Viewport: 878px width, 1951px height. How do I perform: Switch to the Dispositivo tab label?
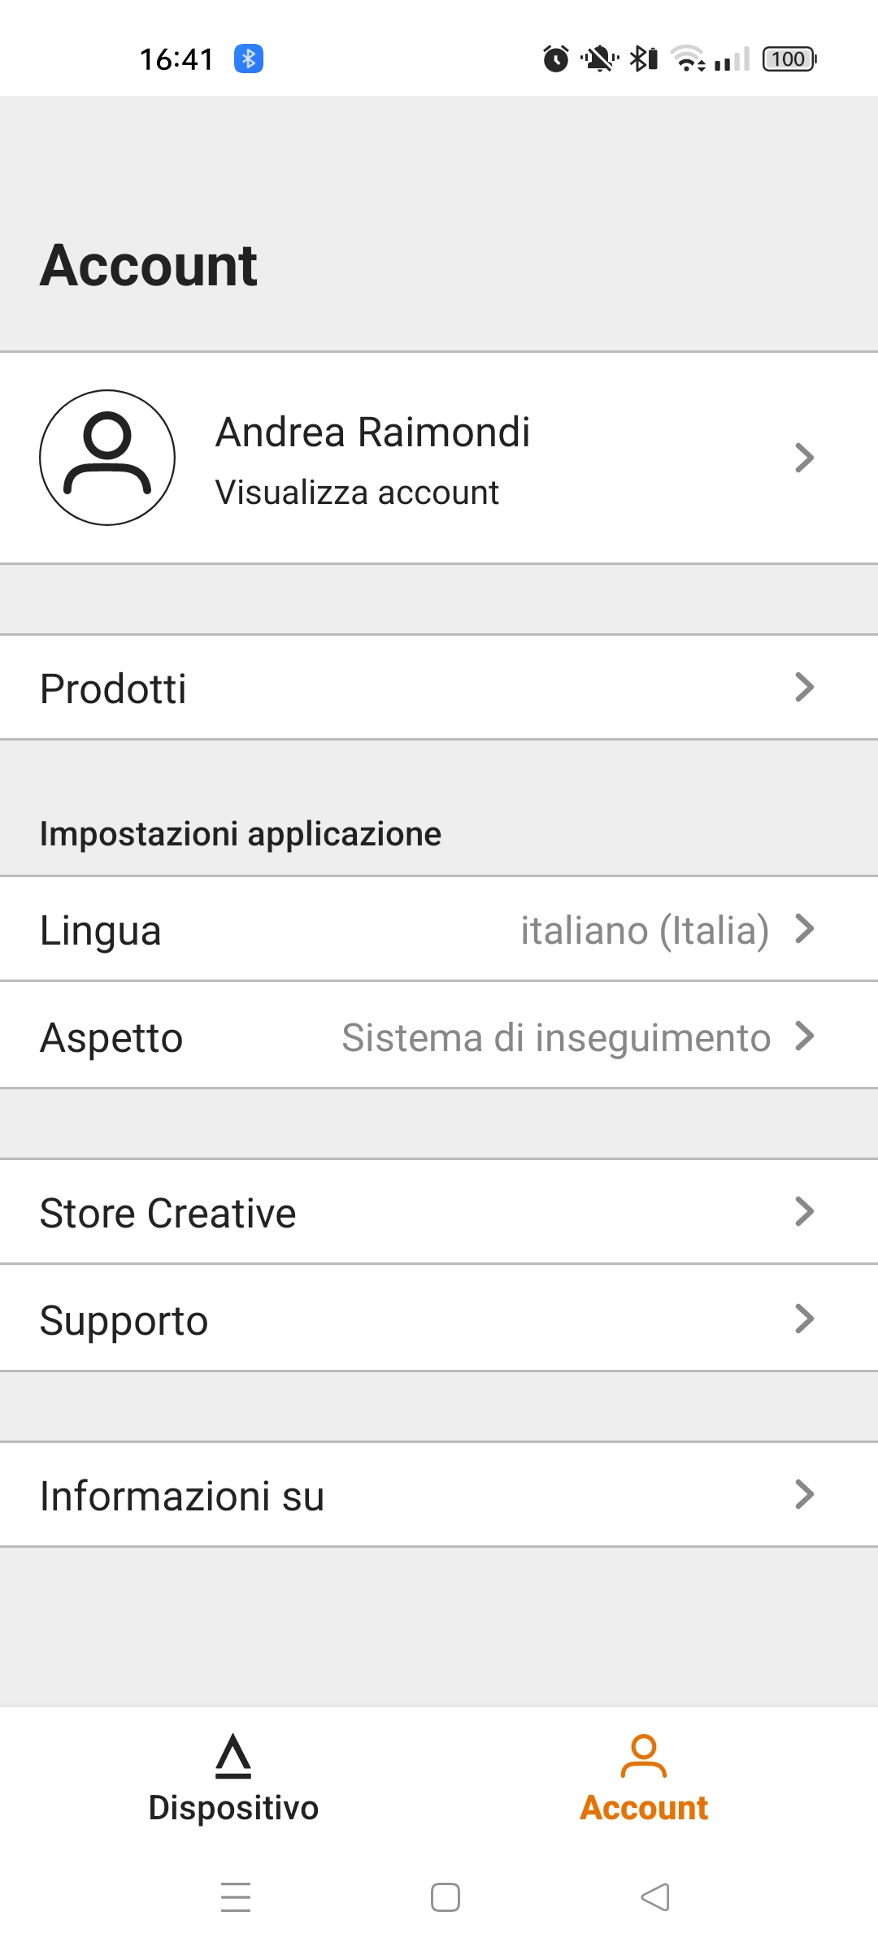click(234, 1808)
